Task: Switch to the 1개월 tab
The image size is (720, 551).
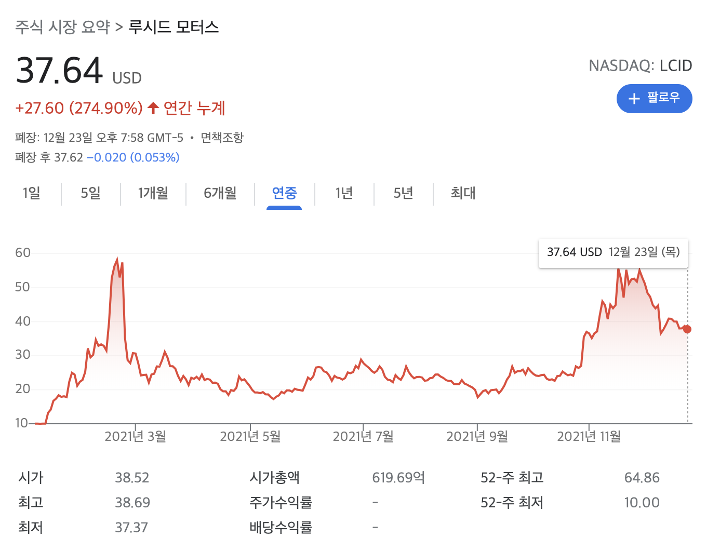Action: (153, 193)
